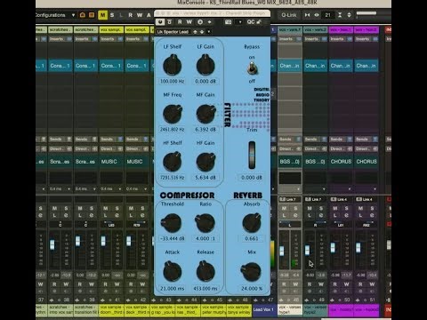Click the L listen button on channel 50

[x=335, y=215]
